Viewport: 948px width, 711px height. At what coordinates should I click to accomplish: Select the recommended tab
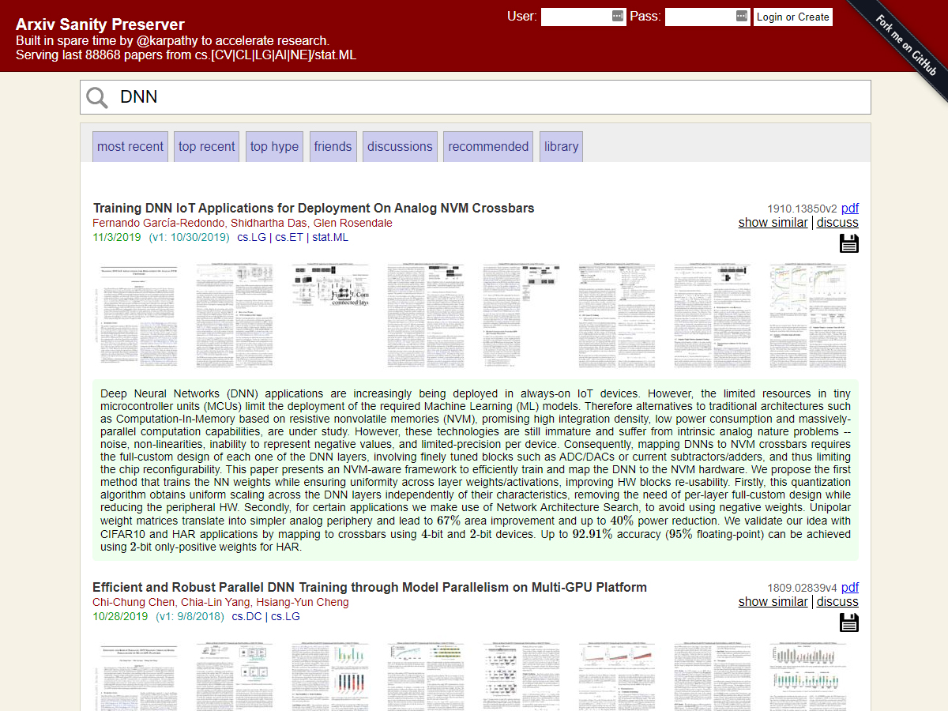click(488, 146)
